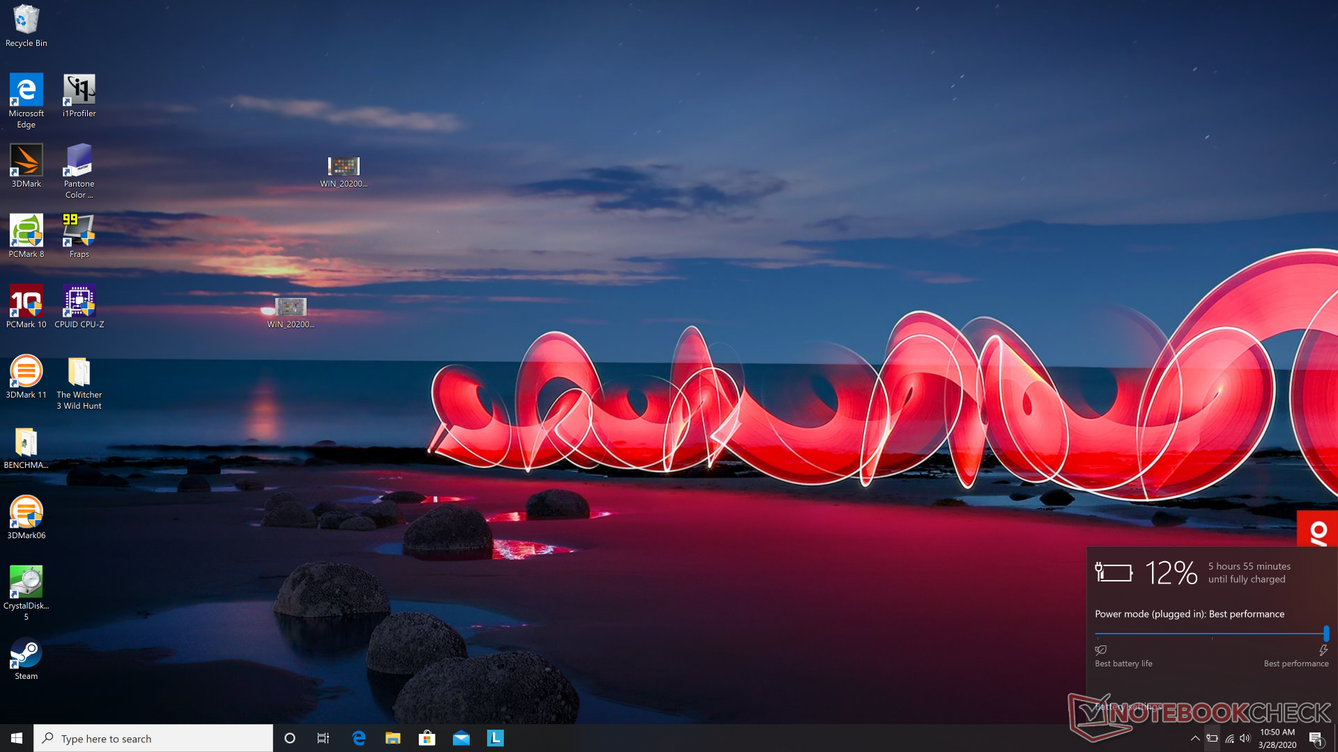Viewport: 1338px width, 752px height.
Task: Click battery percentage to open power settings
Action: pos(1171,571)
